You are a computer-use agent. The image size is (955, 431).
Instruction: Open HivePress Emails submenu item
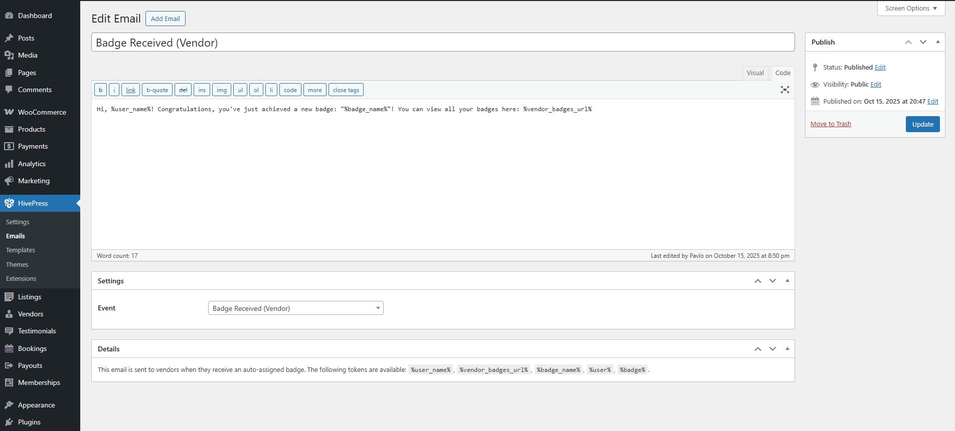tap(16, 236)
